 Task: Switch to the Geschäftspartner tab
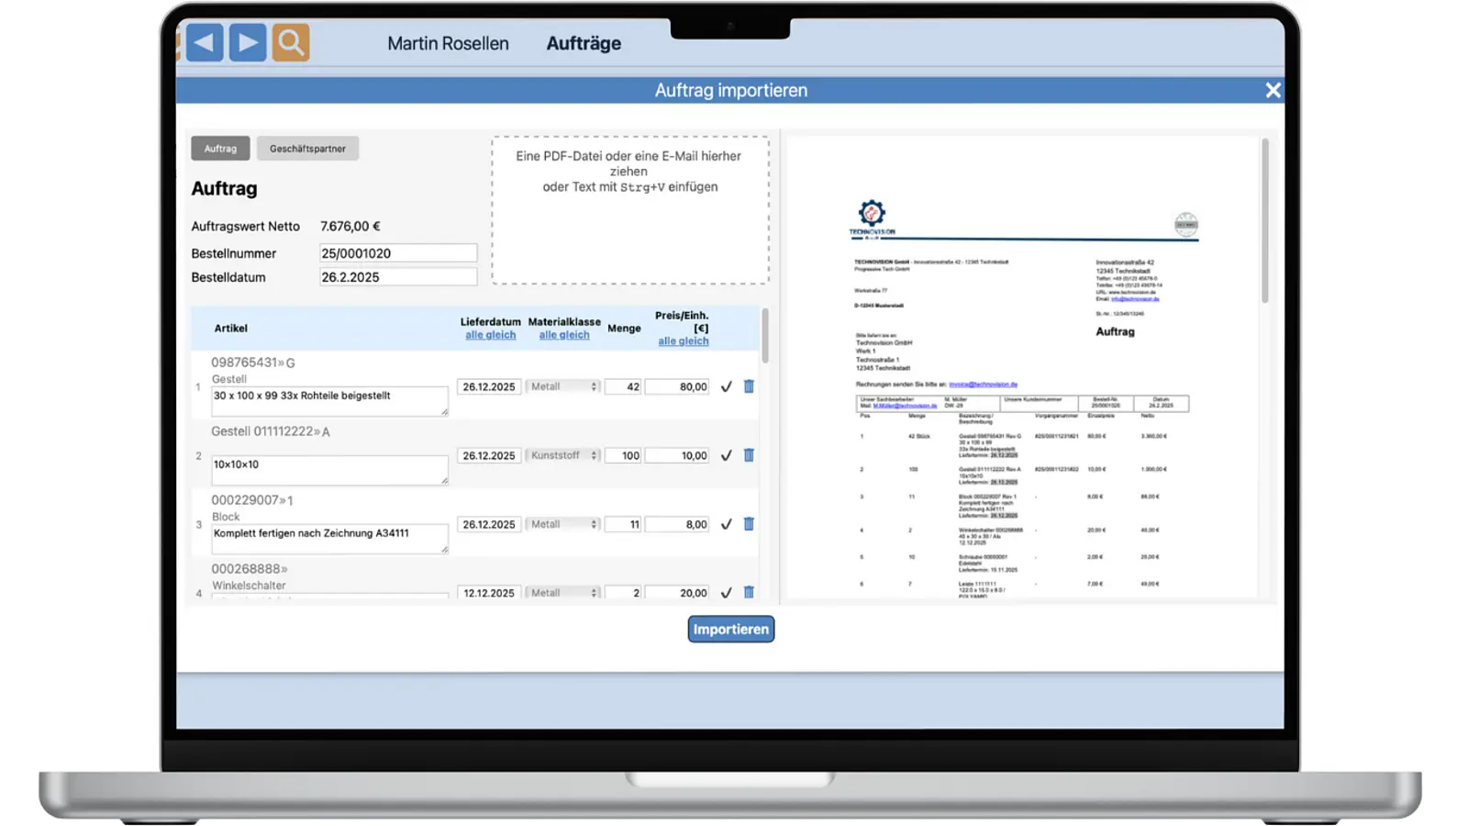coord(307,149)
